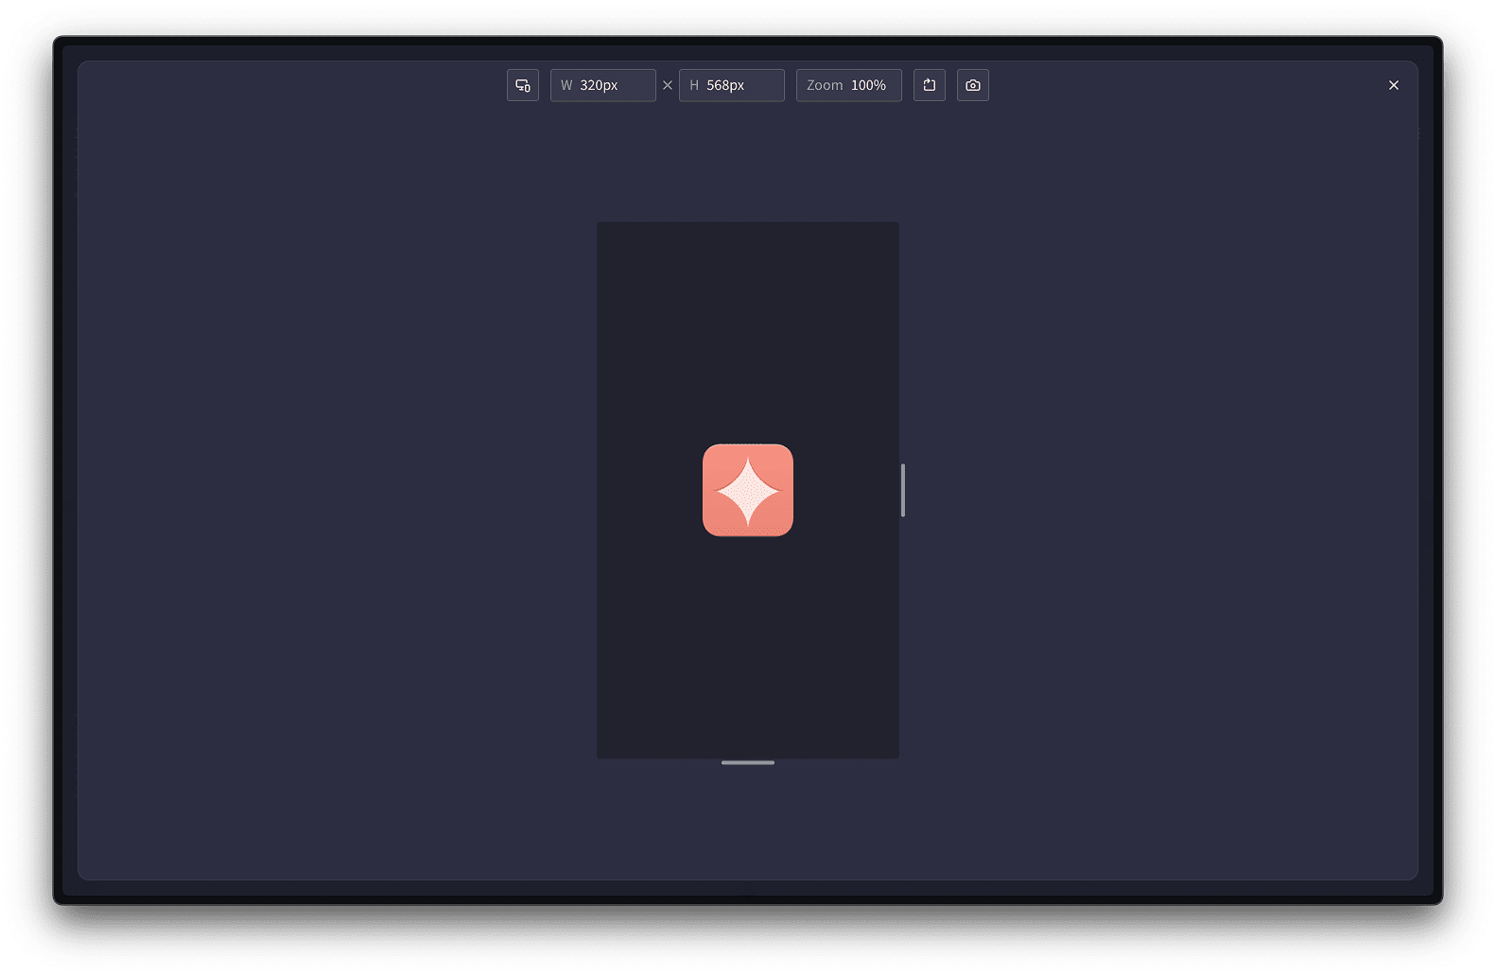1496x975 pixels.
Task: Focus the width input field
Action: pyautogui.click(x=615, y=85)
